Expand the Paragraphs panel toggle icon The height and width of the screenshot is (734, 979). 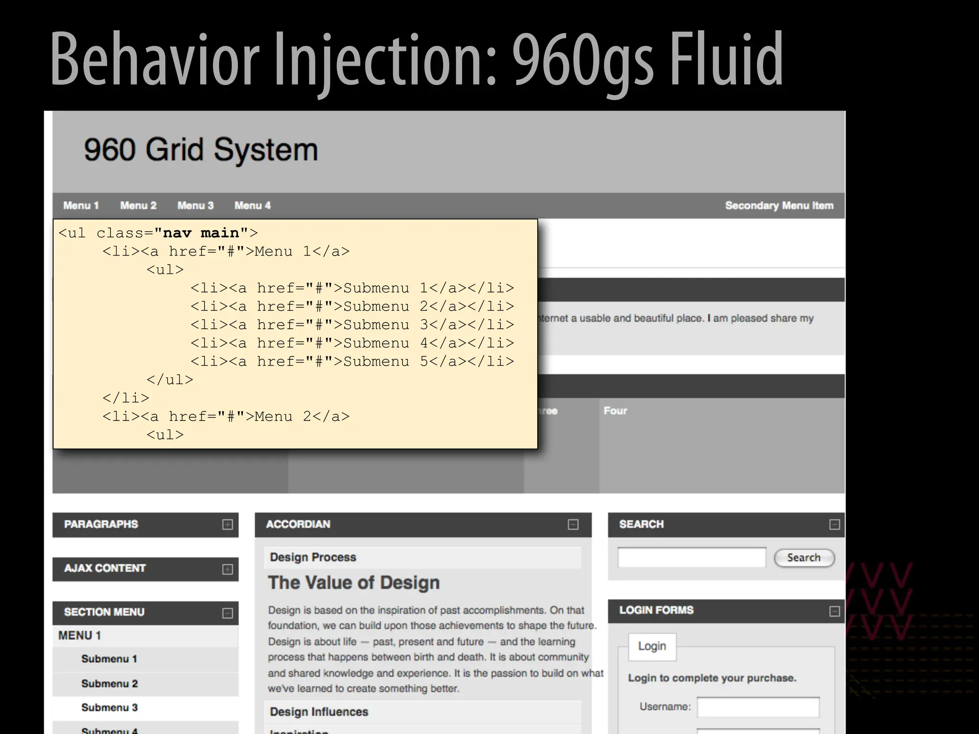228,525
